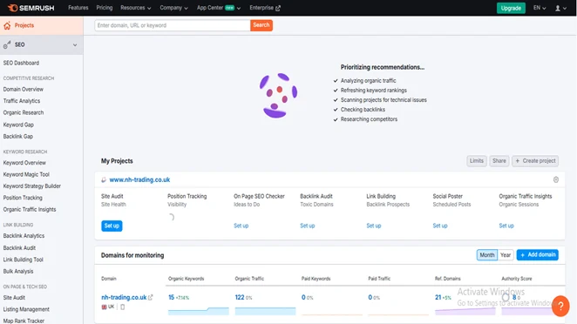
Task: Click Ref. Domains value 21
Action: tap(438, 297)
